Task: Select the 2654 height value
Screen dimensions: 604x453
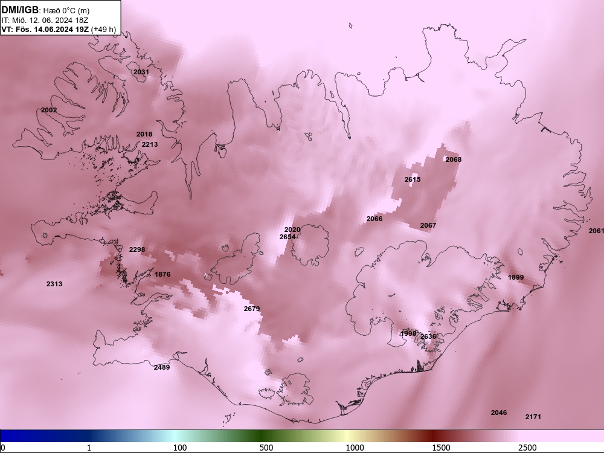Action: (x=288, y=237)
